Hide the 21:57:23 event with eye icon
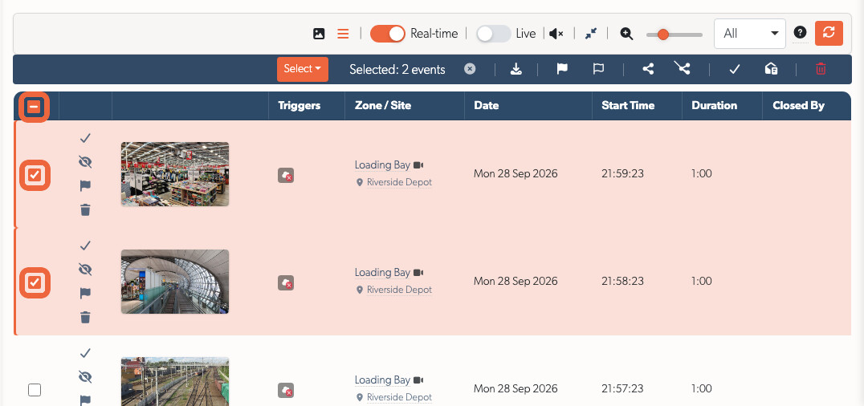Image resolution: width=864 pixels, height=406 pixels. [x=85, y=377]
